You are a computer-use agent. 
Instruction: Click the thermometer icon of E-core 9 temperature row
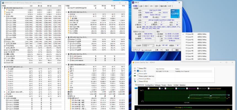[x=7, y=90]
